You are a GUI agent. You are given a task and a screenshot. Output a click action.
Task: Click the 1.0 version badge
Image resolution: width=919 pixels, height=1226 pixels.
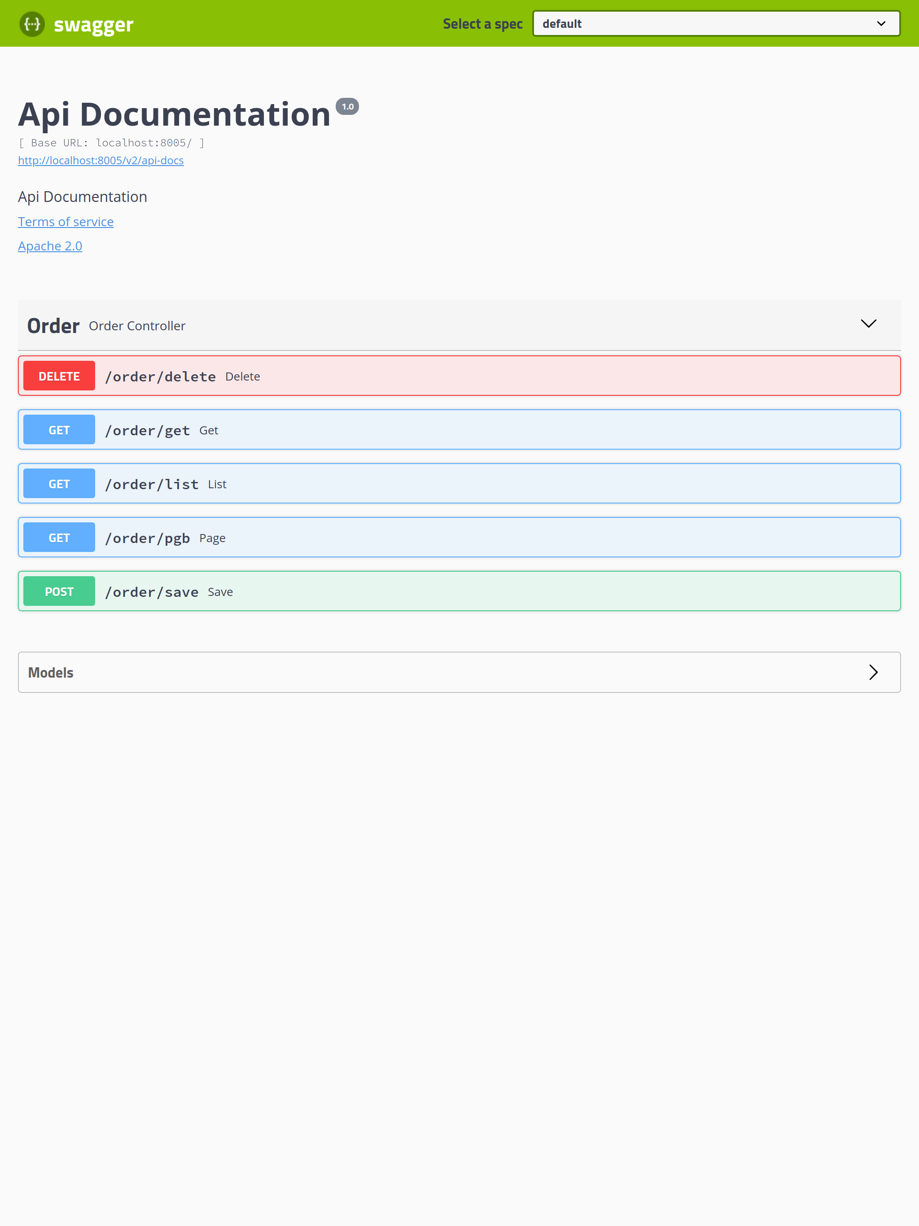tap(347, 106)
